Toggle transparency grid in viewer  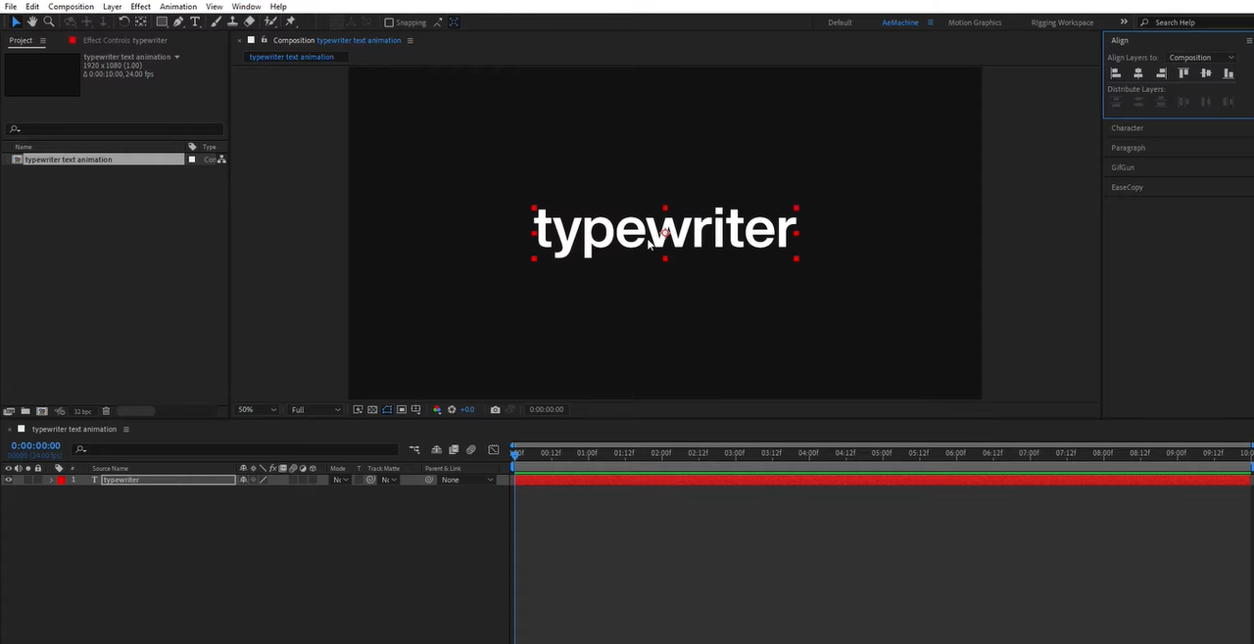pos(372,410)
